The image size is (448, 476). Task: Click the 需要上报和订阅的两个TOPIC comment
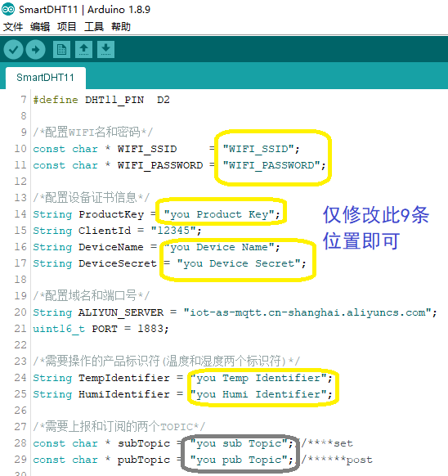tap(119, 427)
